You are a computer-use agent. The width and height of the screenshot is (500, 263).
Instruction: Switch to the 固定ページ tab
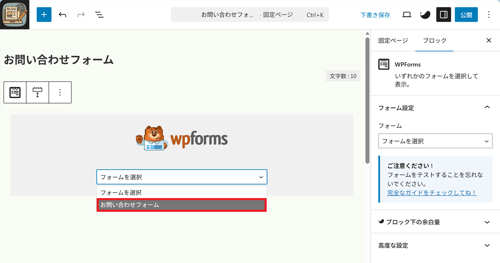tap(393, 40)
